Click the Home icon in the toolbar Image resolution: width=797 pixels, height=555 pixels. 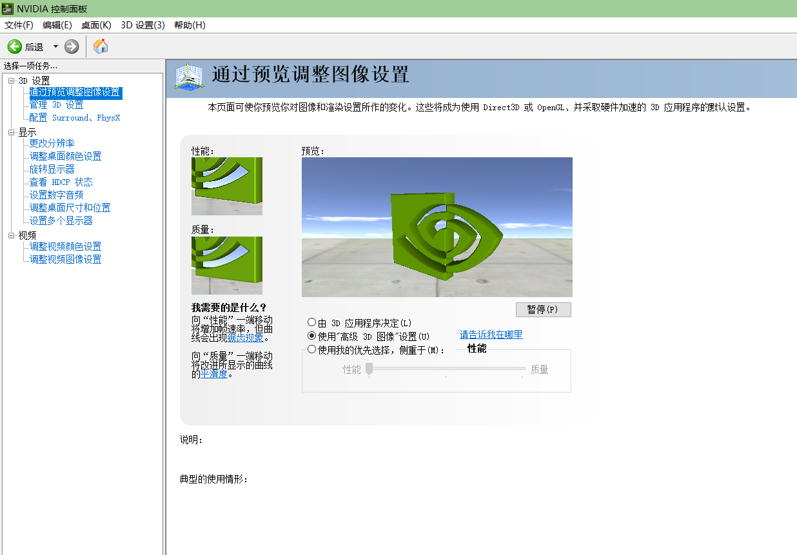tap(101, 46)
